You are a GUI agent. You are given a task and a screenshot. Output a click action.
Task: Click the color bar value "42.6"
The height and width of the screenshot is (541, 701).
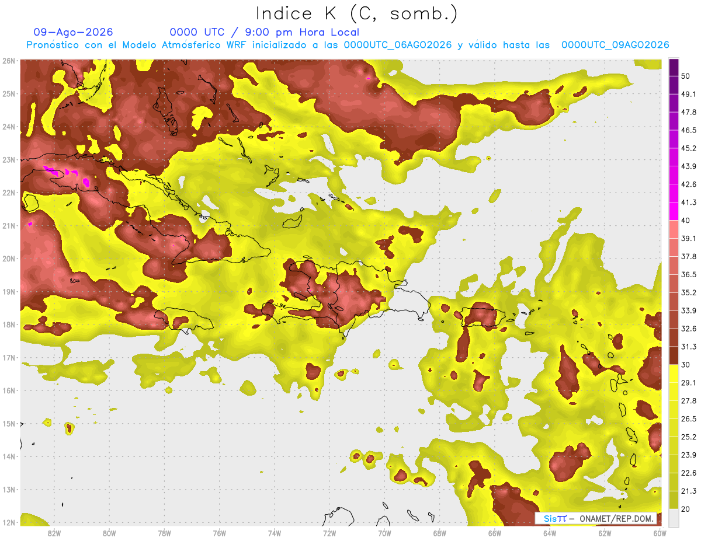pos(688,184)
